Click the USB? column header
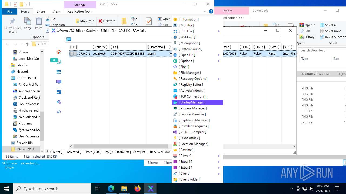 (x=245, y=47)
